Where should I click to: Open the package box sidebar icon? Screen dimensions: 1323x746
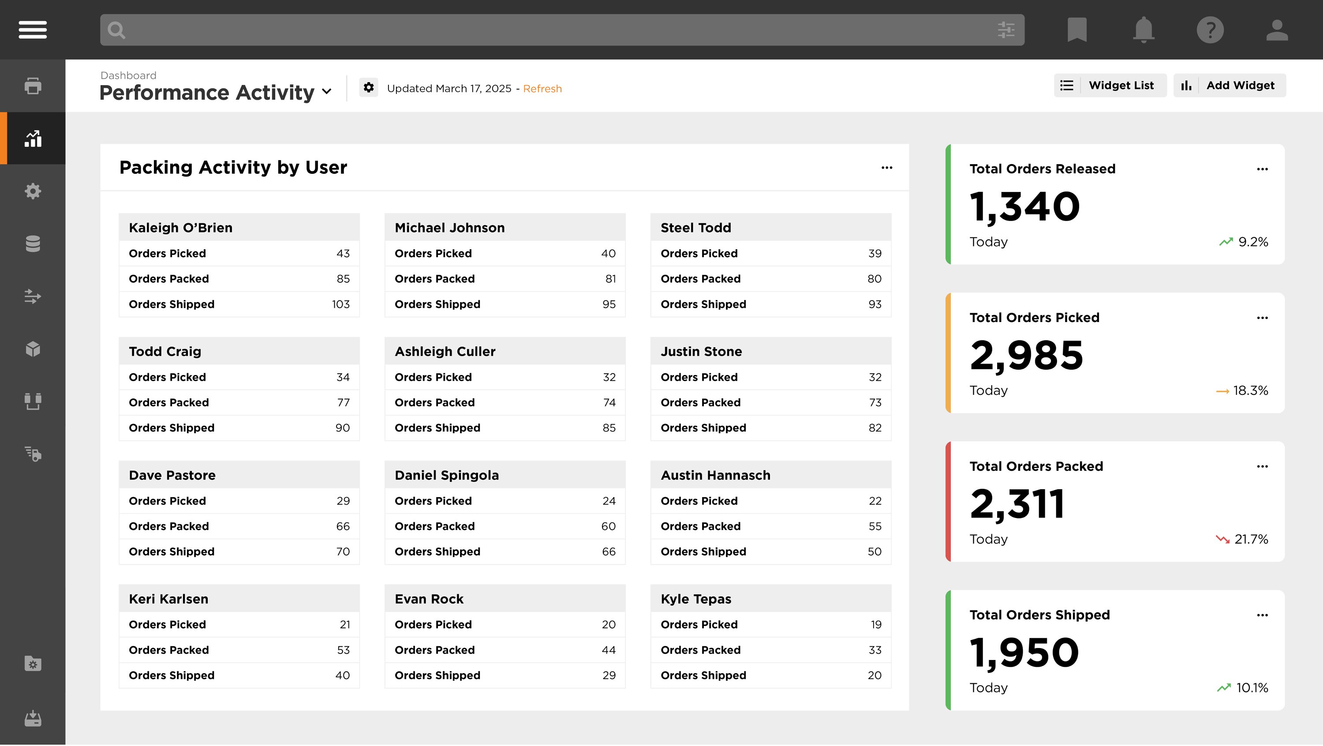(x=33, y=349)
